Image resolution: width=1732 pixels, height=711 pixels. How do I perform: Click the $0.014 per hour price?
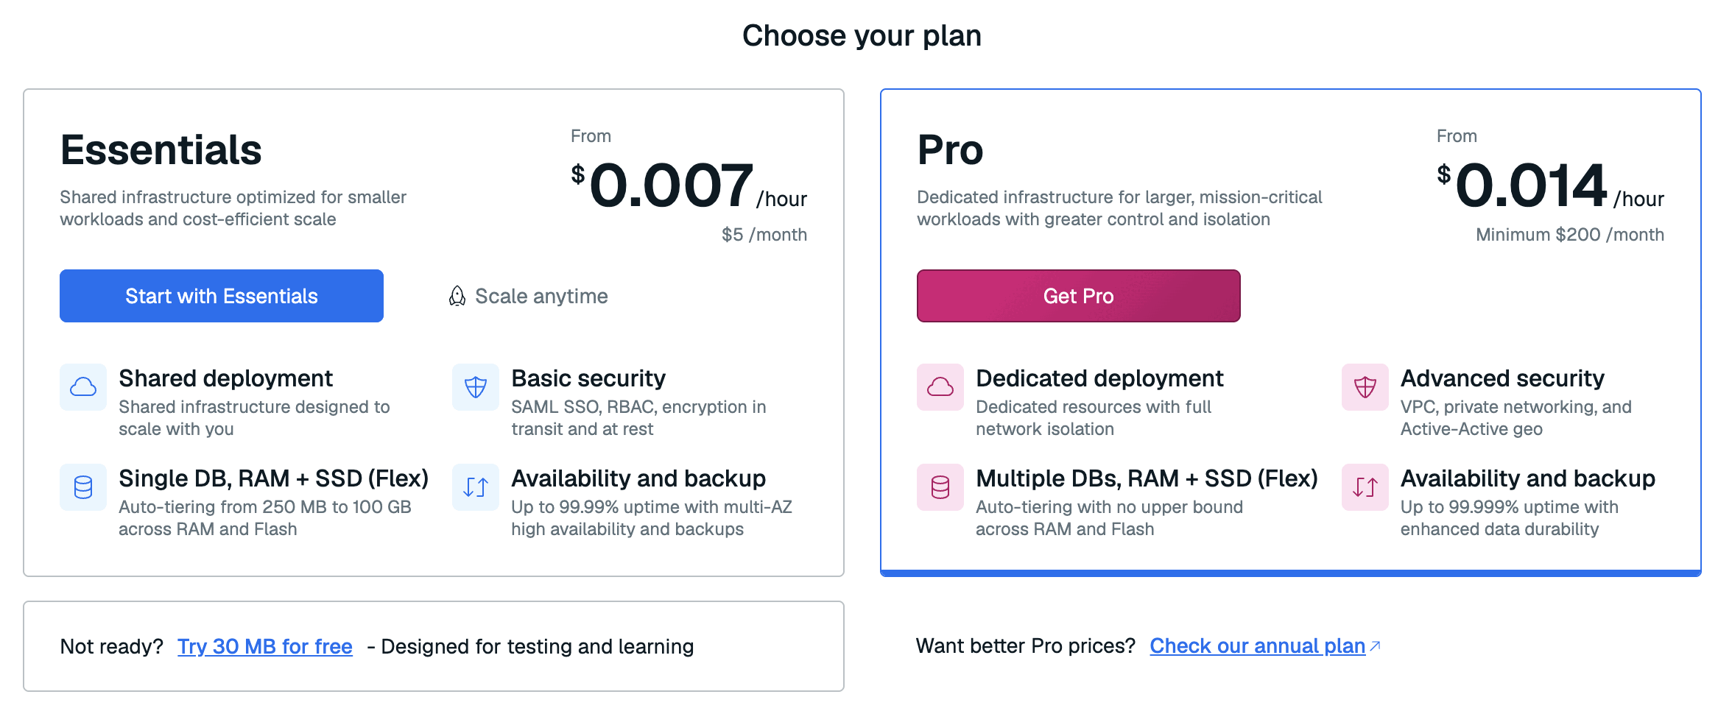pyautogui.click(x=1550, y=185)
